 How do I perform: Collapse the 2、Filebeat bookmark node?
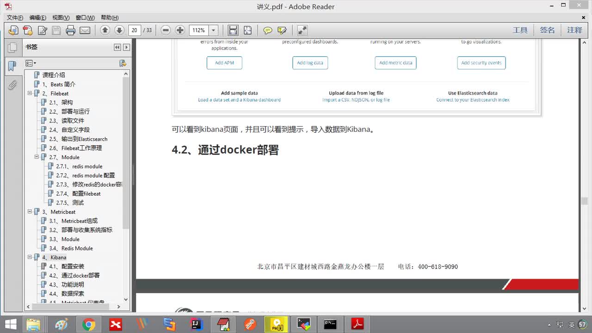pos(30,93)
